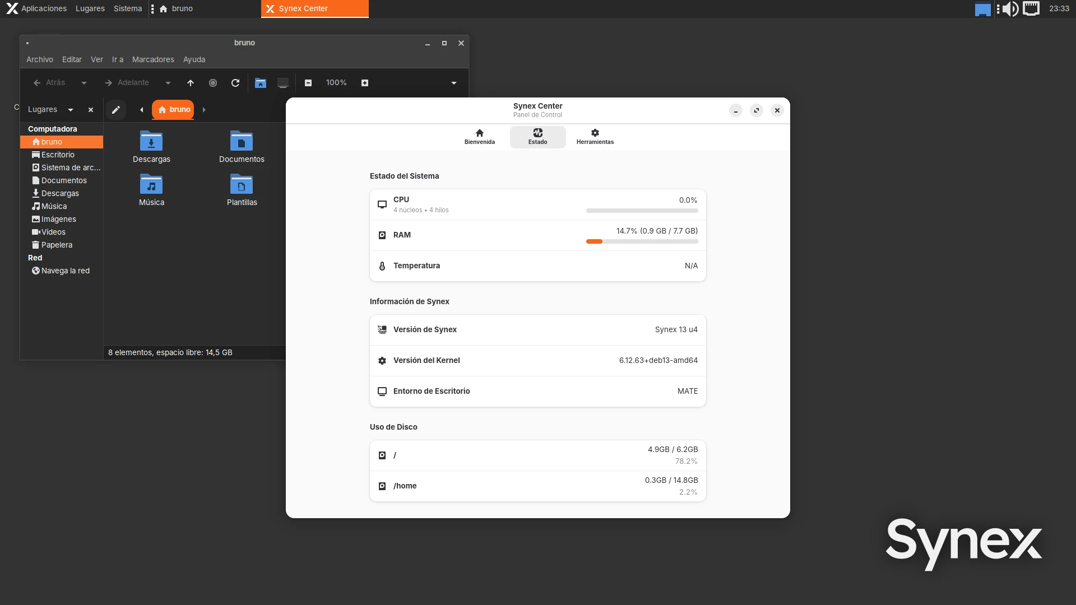The image size is (1076, 605).
Task: Click the reload icon in file manager toolbar
Action: point(235,83)
